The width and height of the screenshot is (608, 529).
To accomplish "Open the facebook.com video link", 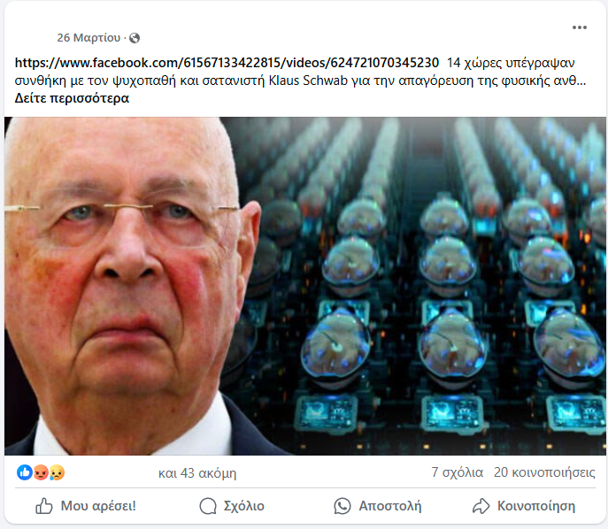I will pyautogui.click(x=227, y=63).
